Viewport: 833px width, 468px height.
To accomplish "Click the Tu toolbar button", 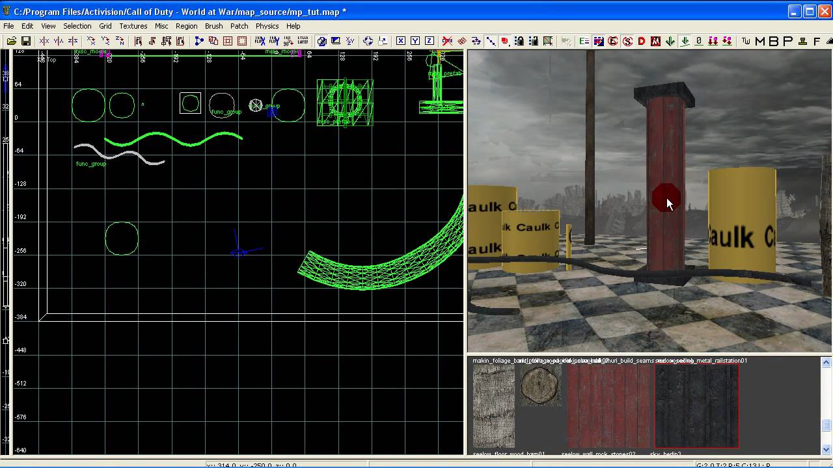I will [x=746, y=41].
